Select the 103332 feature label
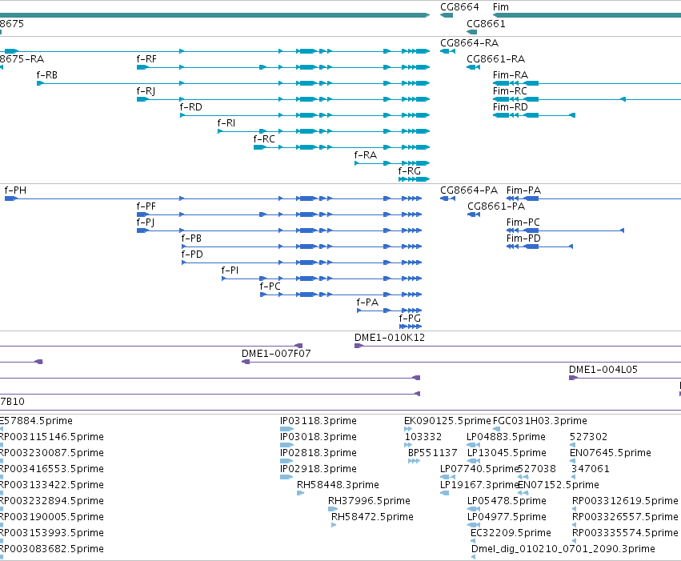Screen dimensions: 681x561 pyautogui.click(x=423, y=437)
